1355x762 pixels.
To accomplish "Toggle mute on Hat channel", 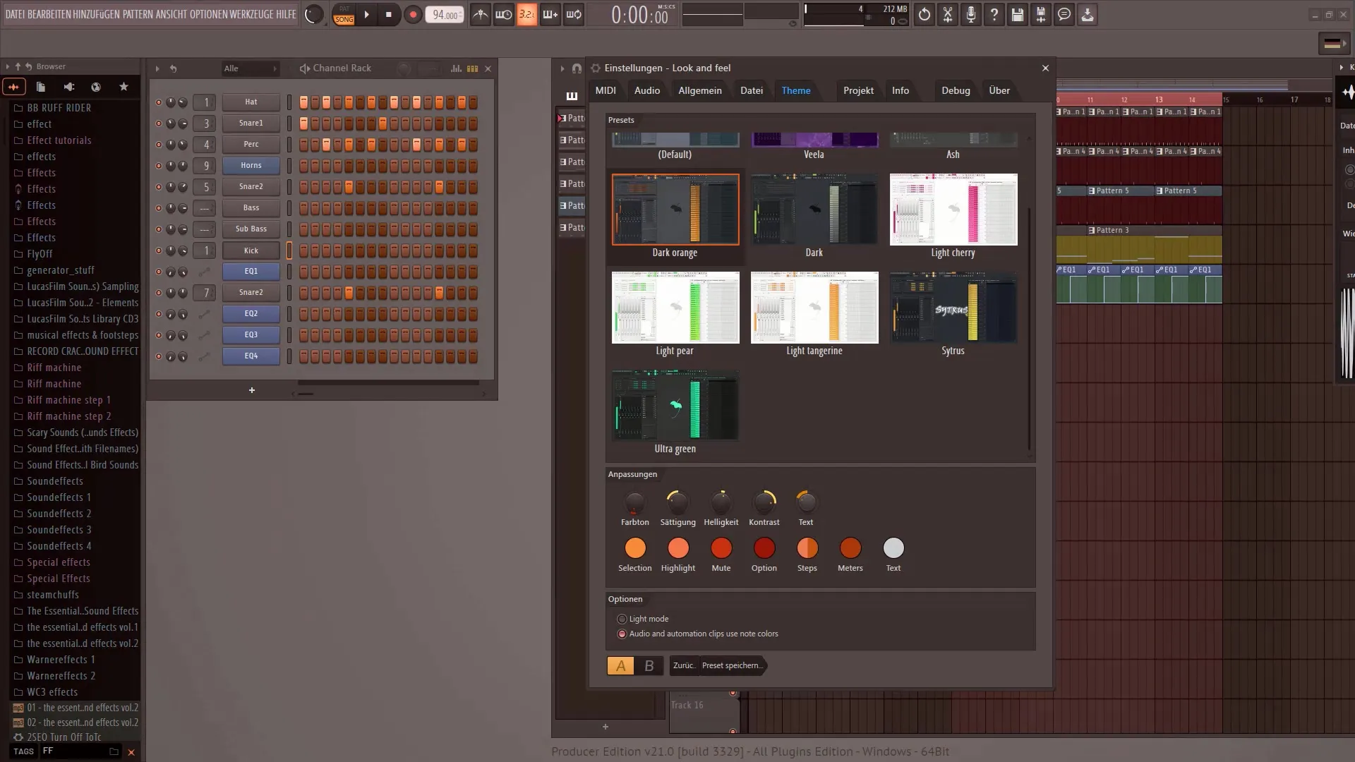I will [x=158, y=102].
